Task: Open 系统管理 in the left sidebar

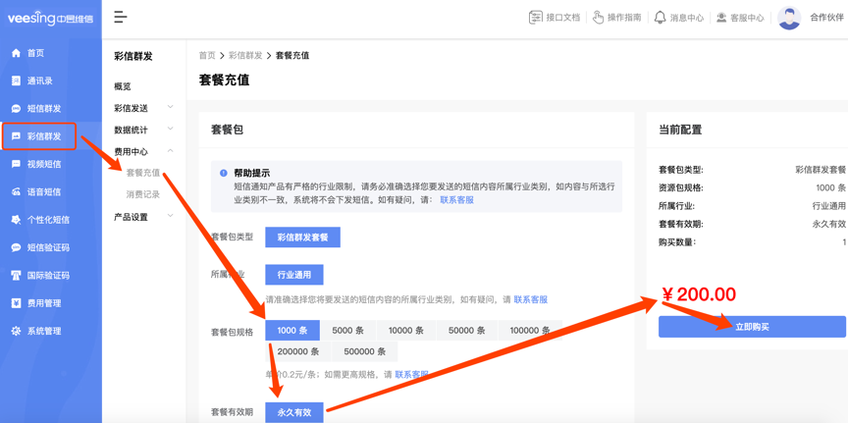Action: pos(44,331)
